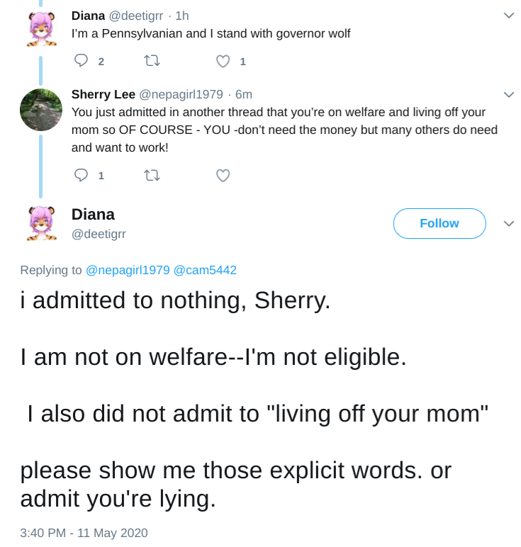Open the @deetigrr handle under Diana
Viewport: 521px width, 547px height.
(99, 234)
